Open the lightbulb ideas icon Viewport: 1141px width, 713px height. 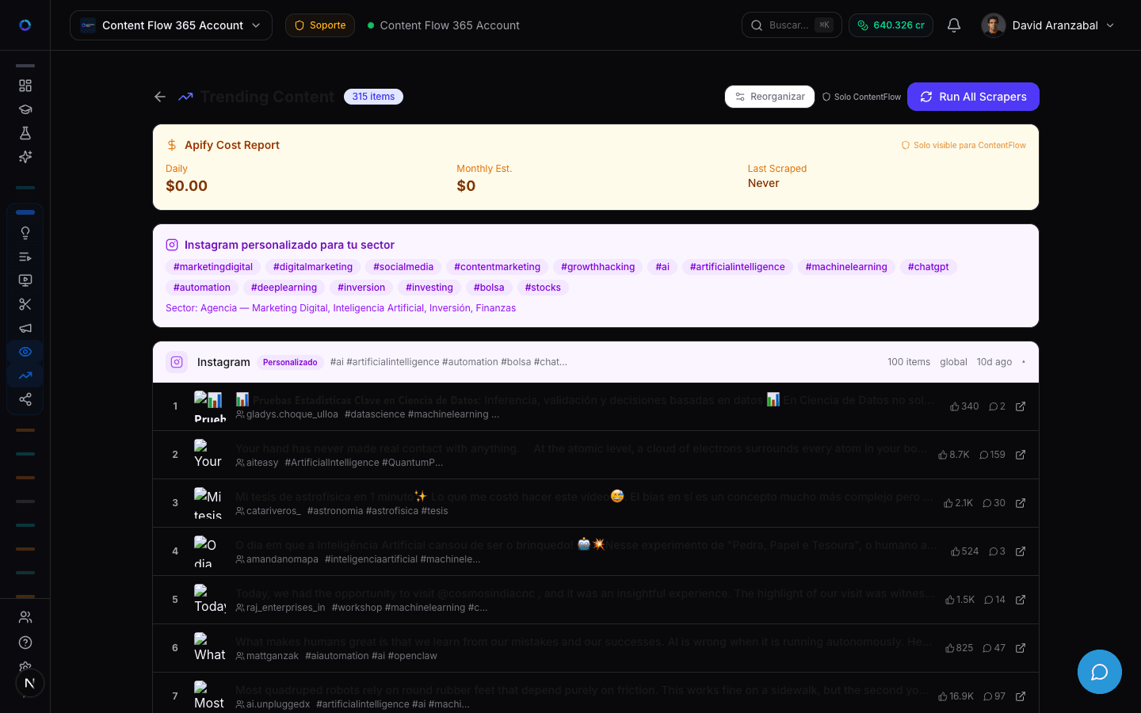coord(25,233)
